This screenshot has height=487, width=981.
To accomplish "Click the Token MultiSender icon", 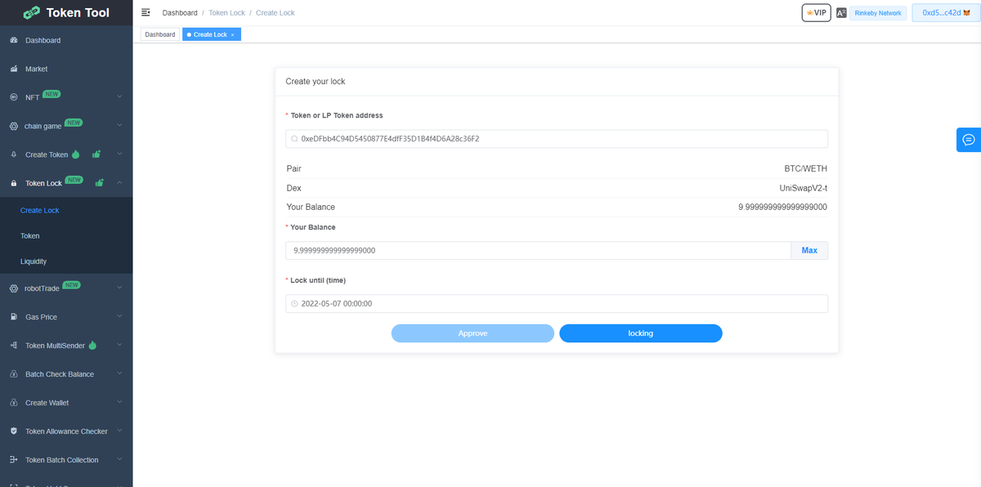I will tap(14, 346).
